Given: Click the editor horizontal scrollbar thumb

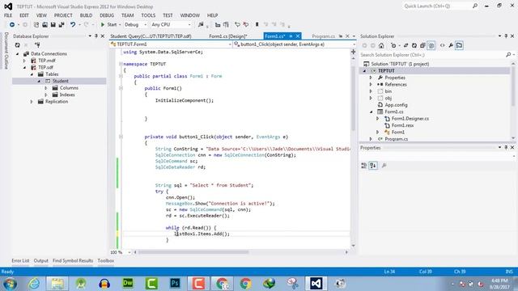Looking at the screenshot, I should 193,252.
